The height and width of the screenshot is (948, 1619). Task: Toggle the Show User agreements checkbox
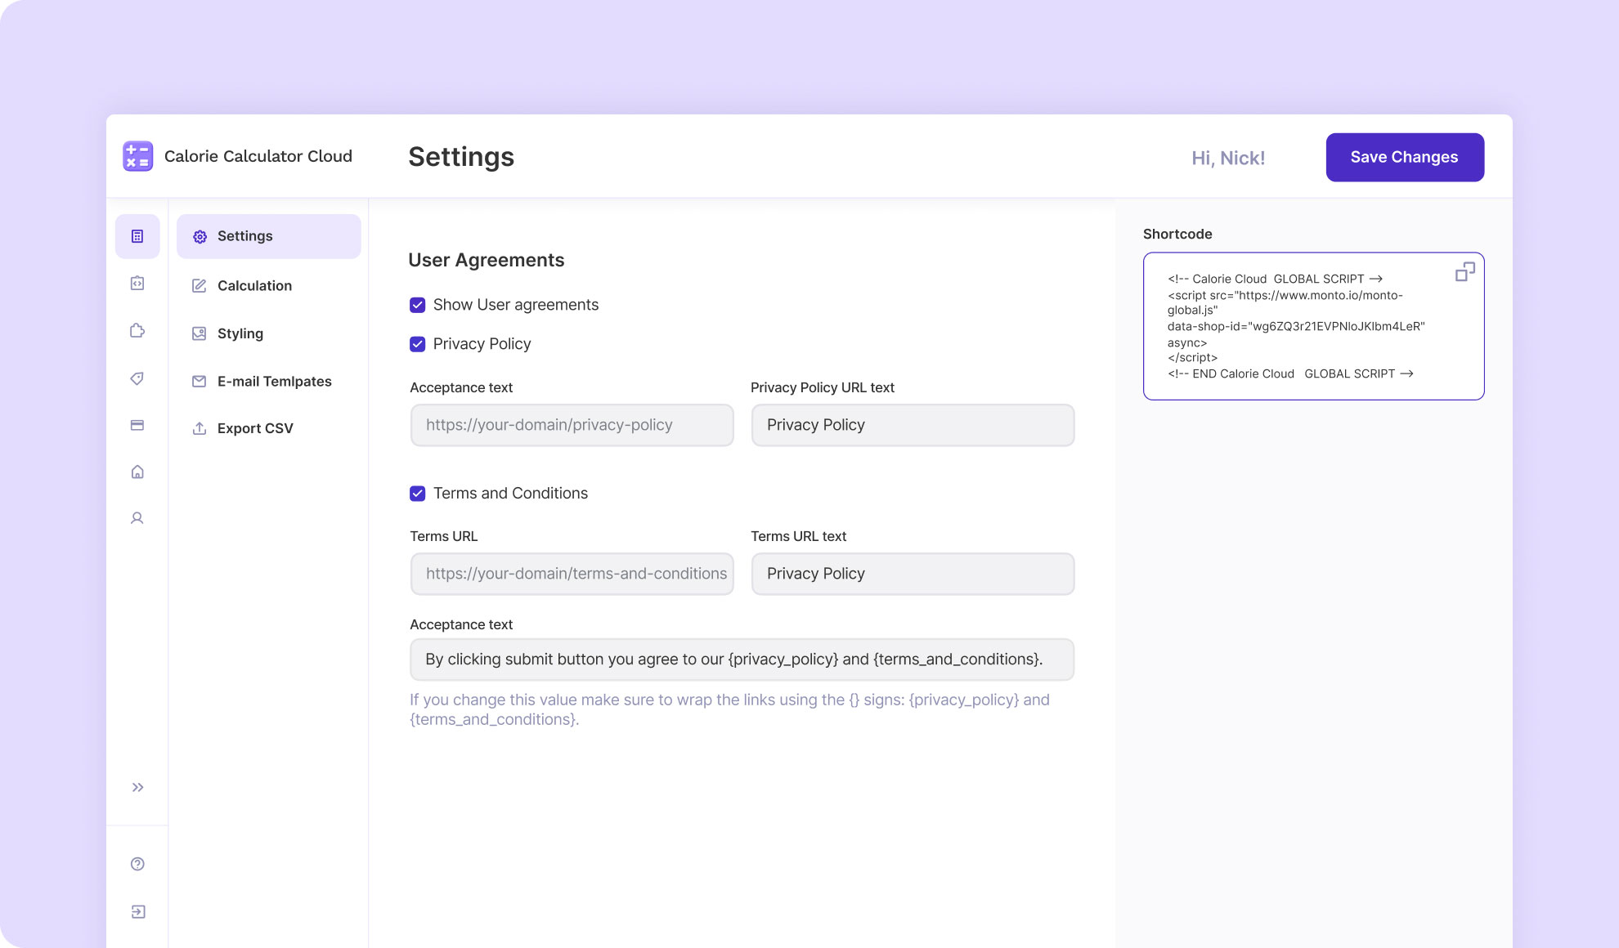tap(418, 305)
